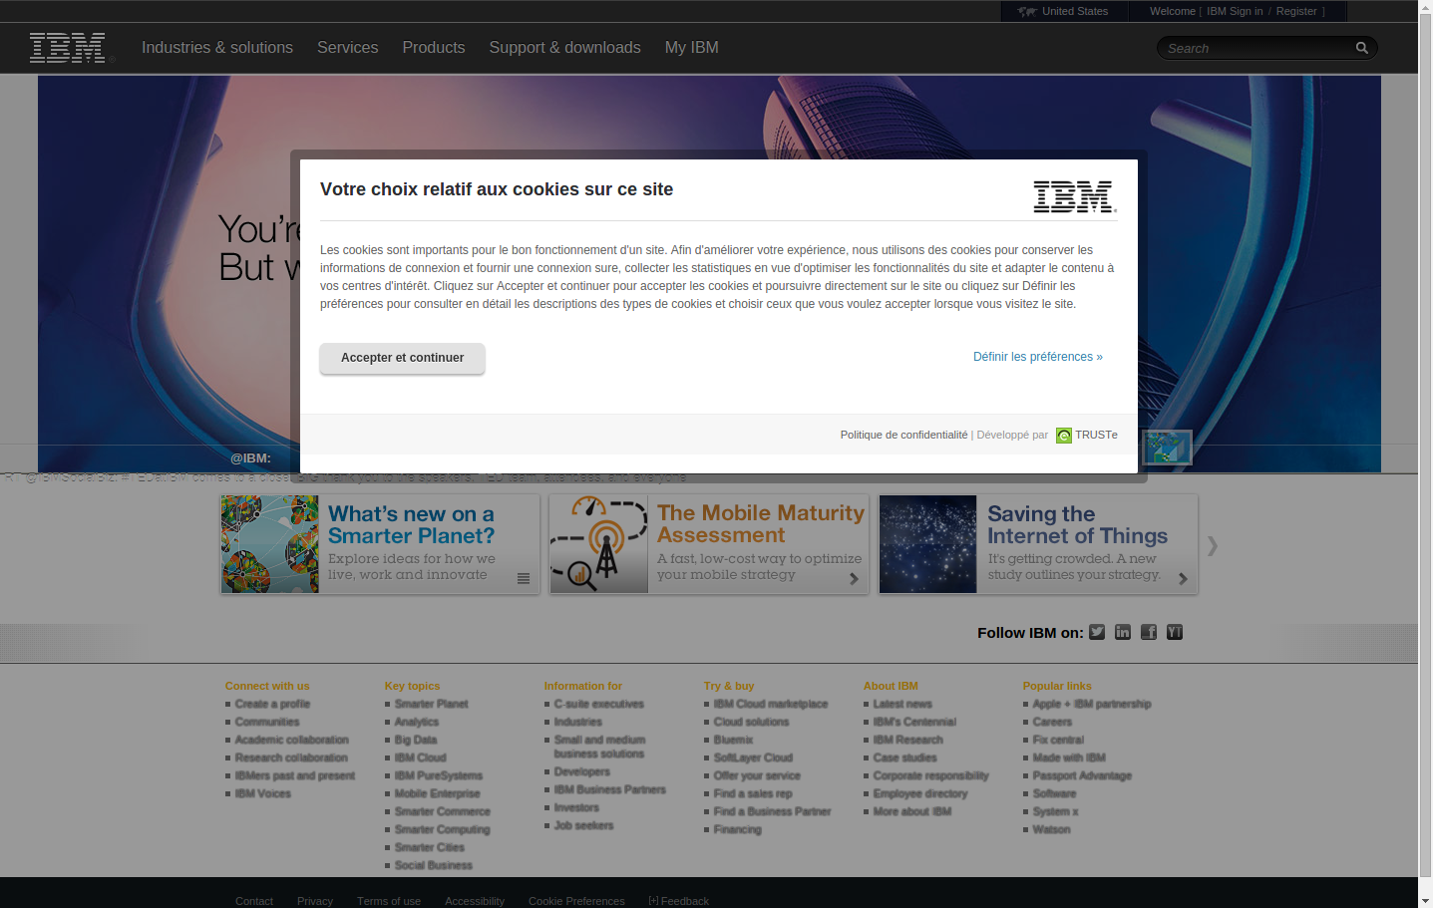Open IBM's Facebook page icon
The height and width of the screenshot is (908, 1433).
pyautogui.click(x=1149, y=632)
